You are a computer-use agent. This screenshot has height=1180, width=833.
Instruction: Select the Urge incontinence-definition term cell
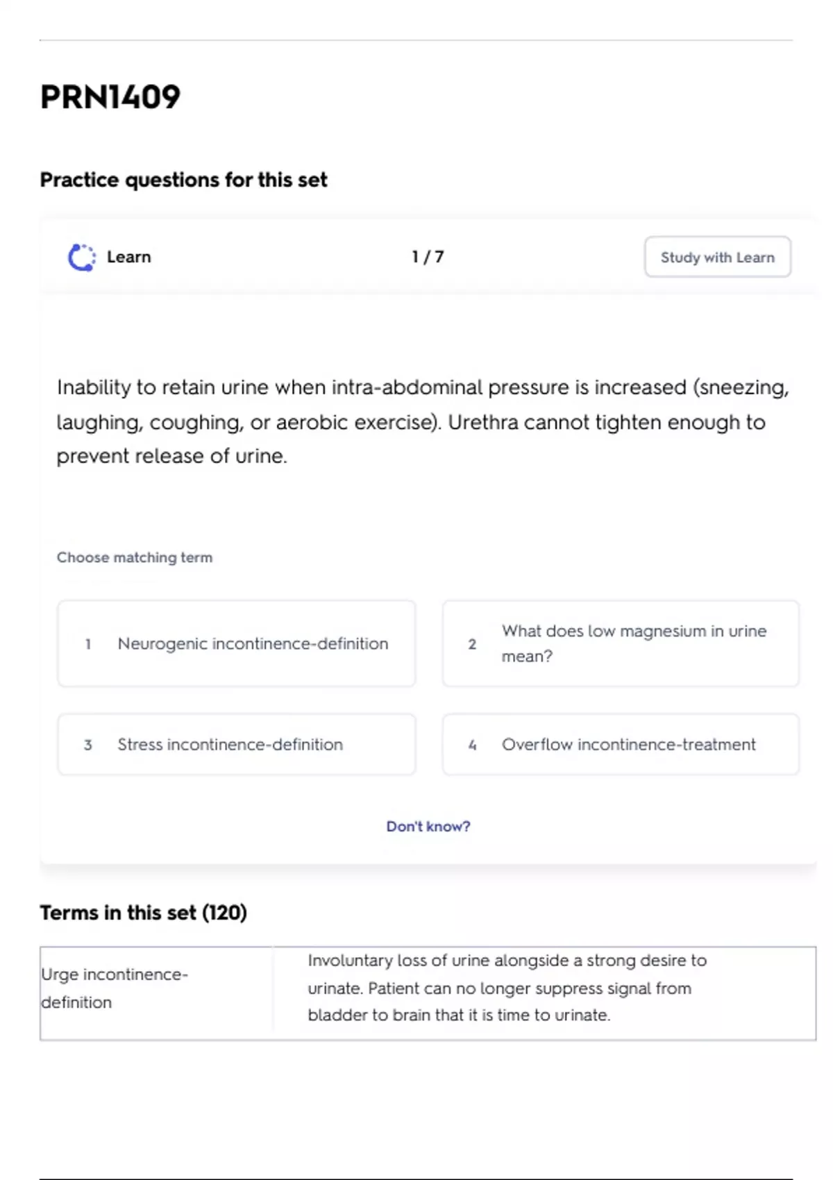(115, 988)
